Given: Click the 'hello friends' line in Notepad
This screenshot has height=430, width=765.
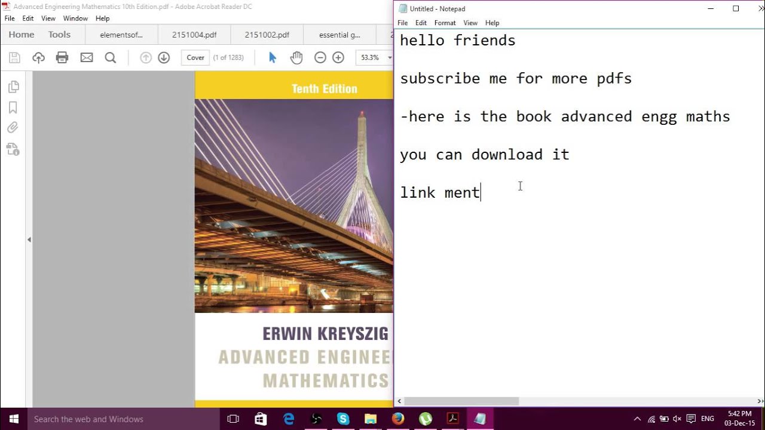Looking at the screenshot, I should point(458,41).
